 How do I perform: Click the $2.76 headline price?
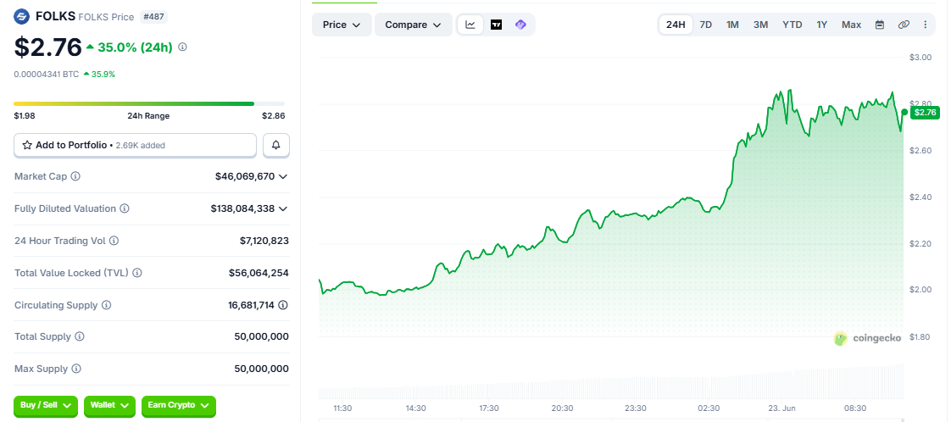click(48, 47)
